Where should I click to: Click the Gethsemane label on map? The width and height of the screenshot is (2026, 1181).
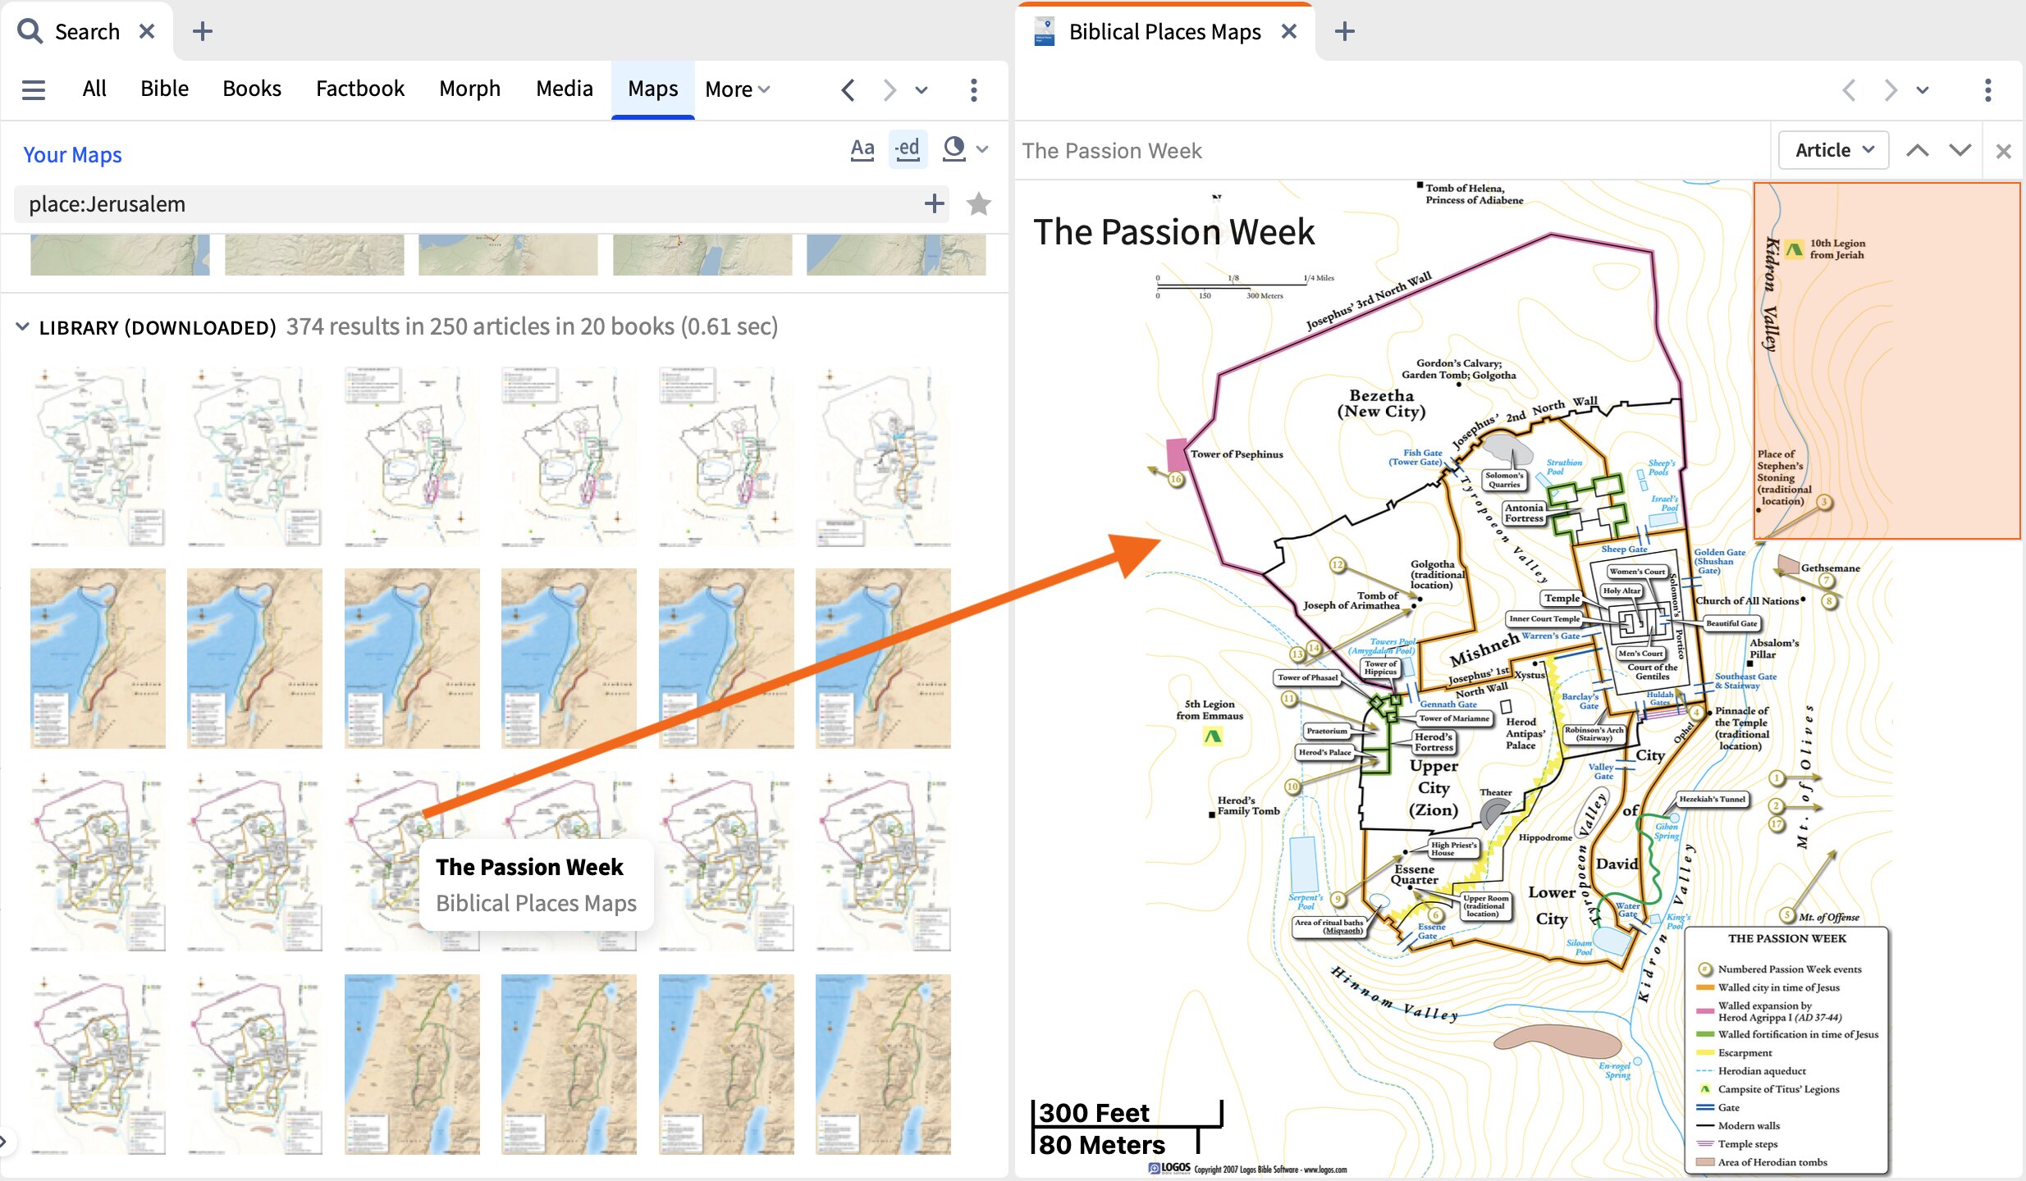pos(1830,568)
